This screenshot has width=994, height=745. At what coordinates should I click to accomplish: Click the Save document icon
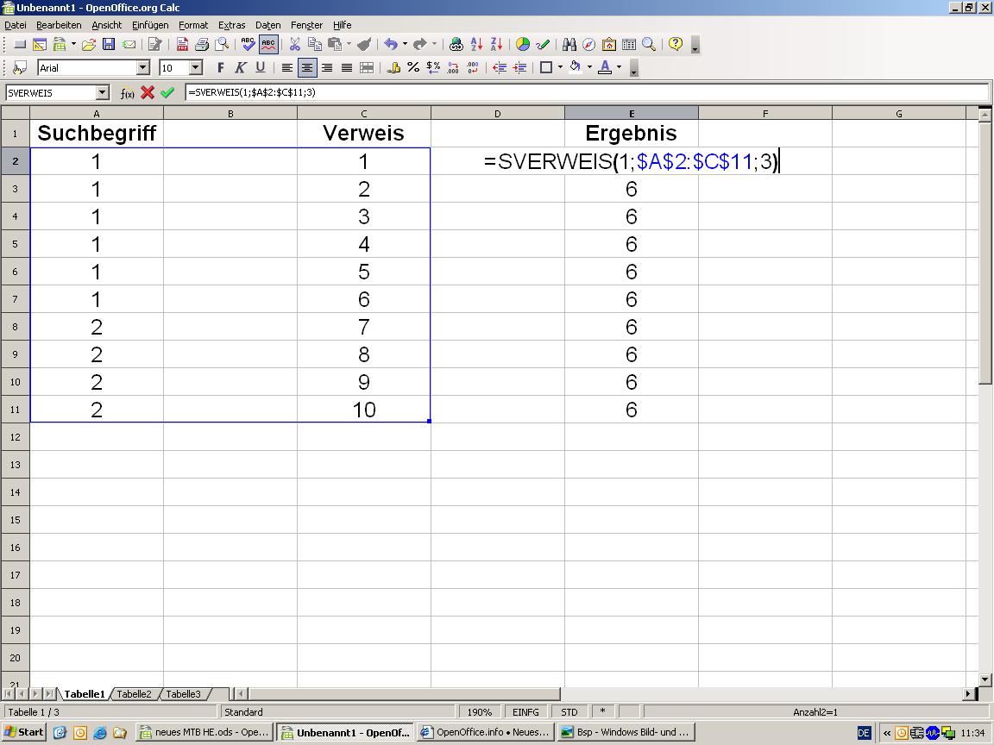tap(109, 45)
